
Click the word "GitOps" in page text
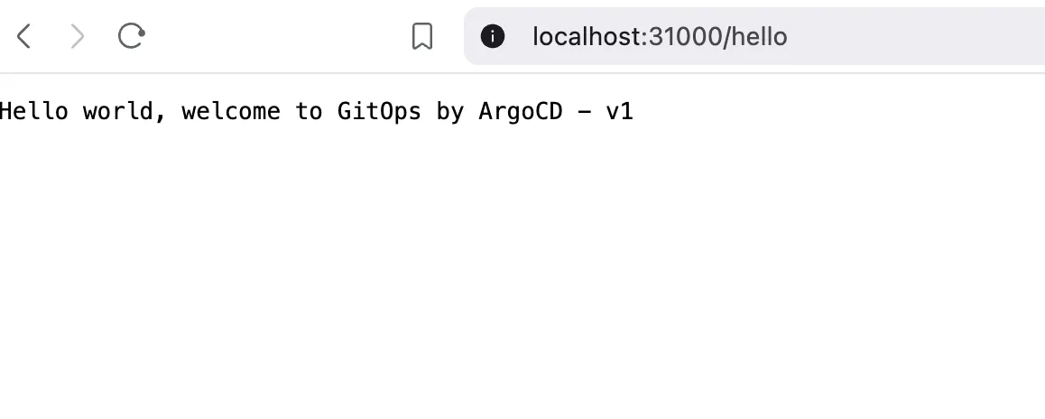(x=379, y=111)
